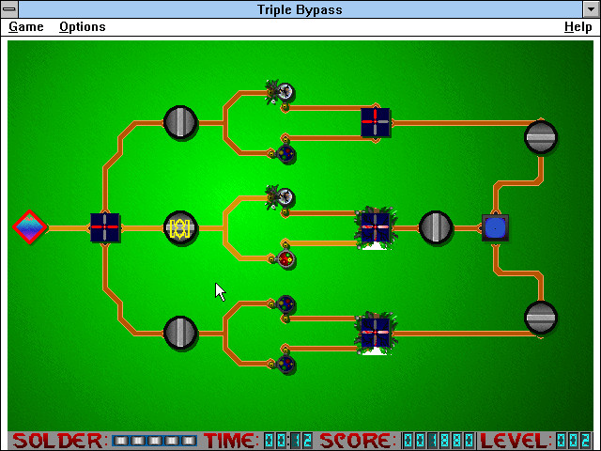601x451 pixels.
Task: Open the Options menu
Action: coord(83,27)
